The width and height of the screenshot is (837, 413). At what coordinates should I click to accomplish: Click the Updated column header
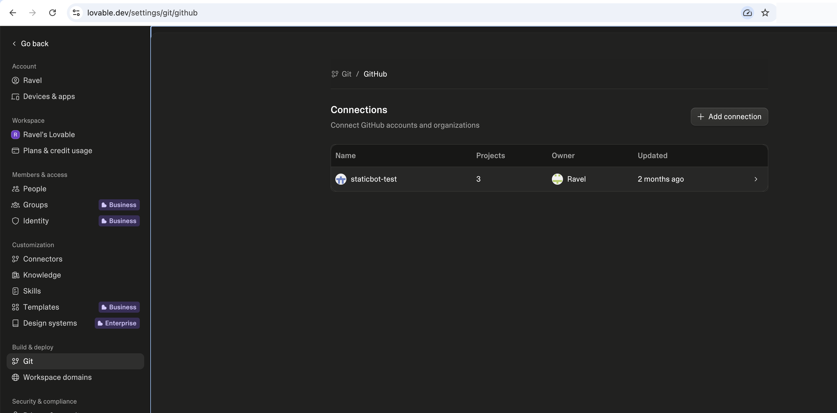click(652, 155)
